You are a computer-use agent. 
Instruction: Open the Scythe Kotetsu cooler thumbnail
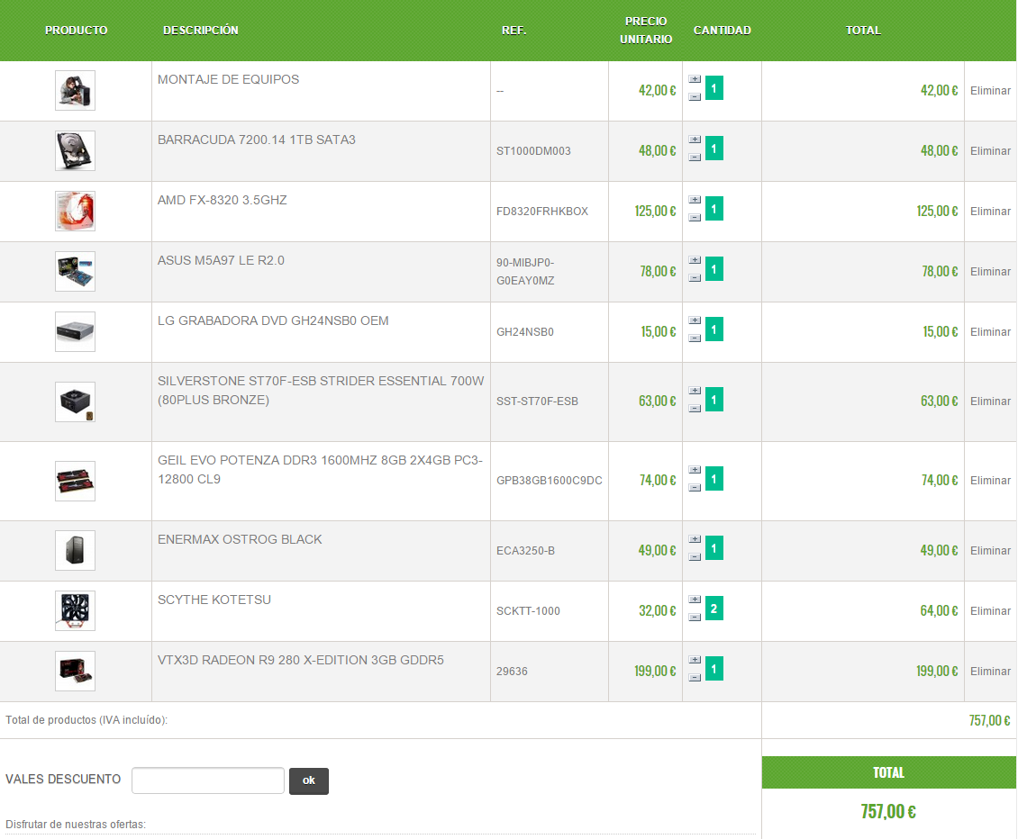[x=76, y=610]
